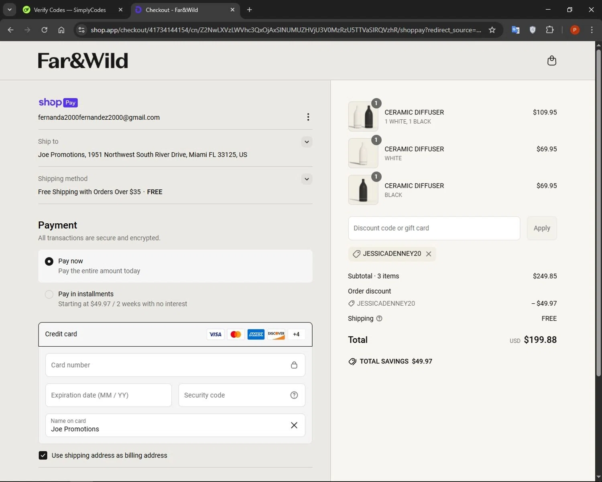Click the Total Savings tag icon
Screen dimensions: 602x482
click(352, 361)
